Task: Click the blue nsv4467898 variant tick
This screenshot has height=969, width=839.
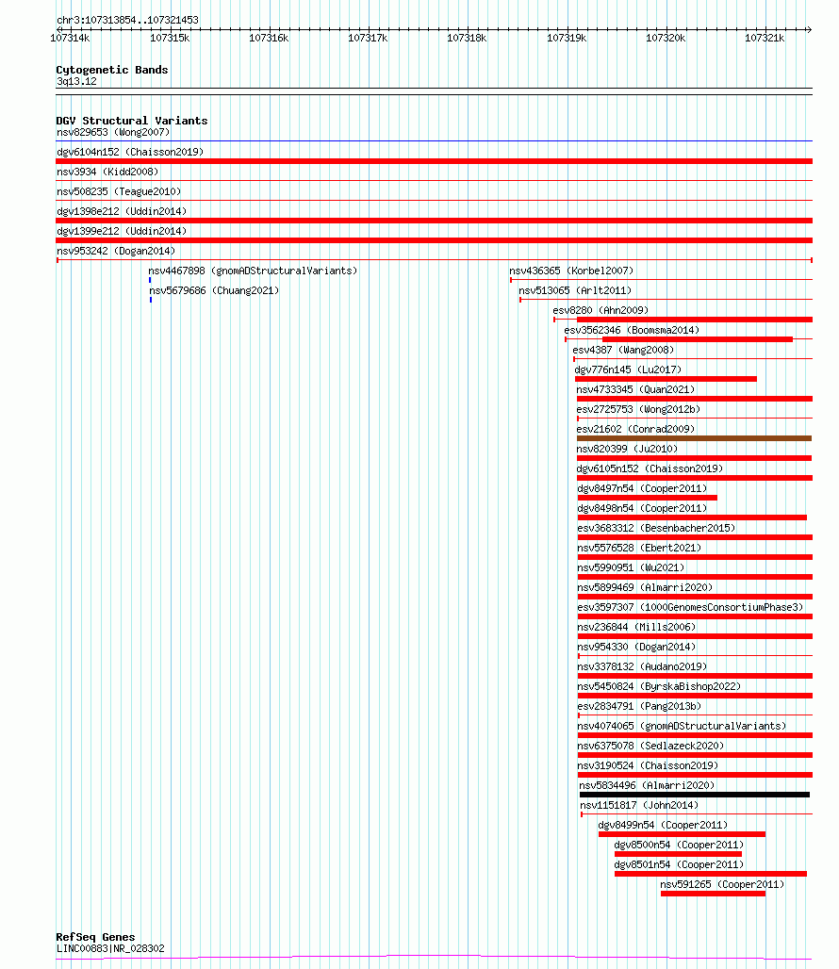Action: pyautogui.click(x=150, y=280)
